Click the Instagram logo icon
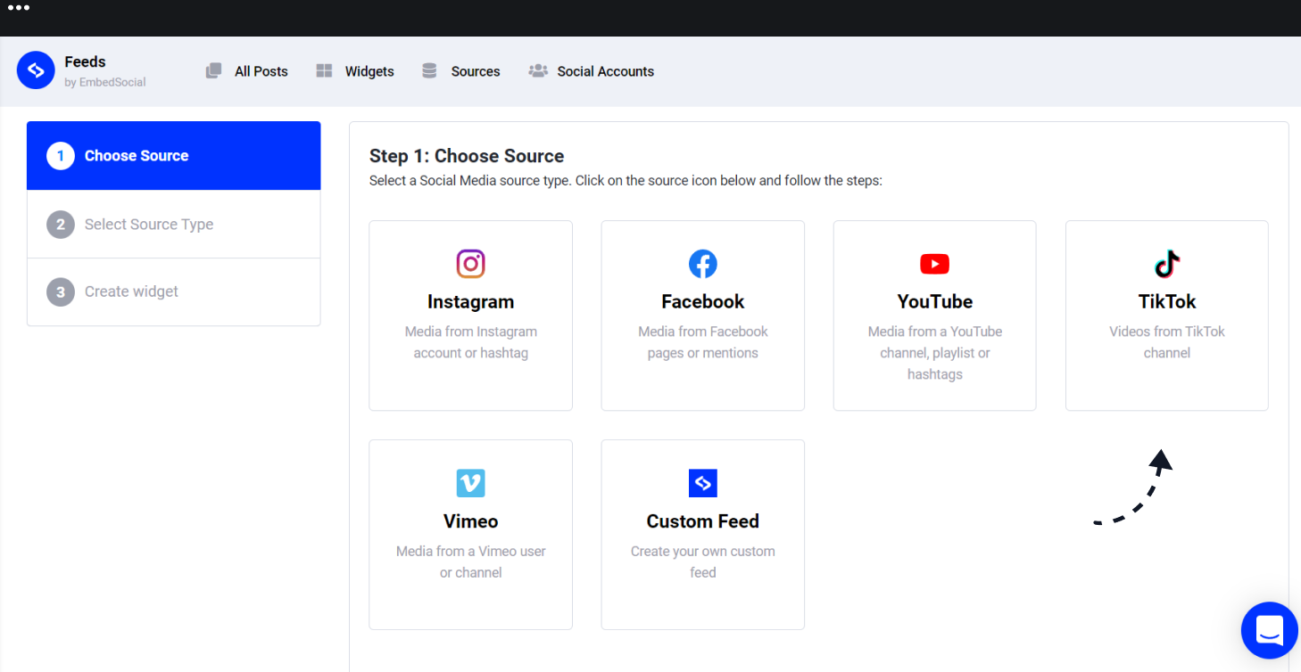 [470, 264]
